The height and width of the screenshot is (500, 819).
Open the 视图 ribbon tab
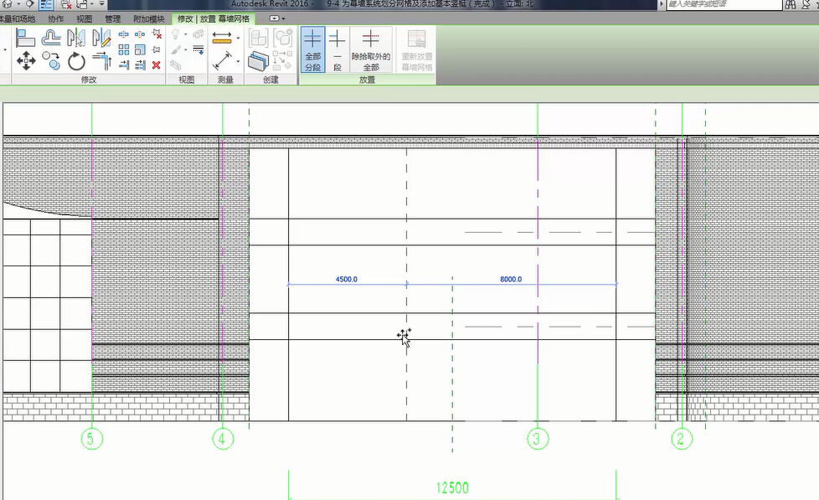coord(85,18)
